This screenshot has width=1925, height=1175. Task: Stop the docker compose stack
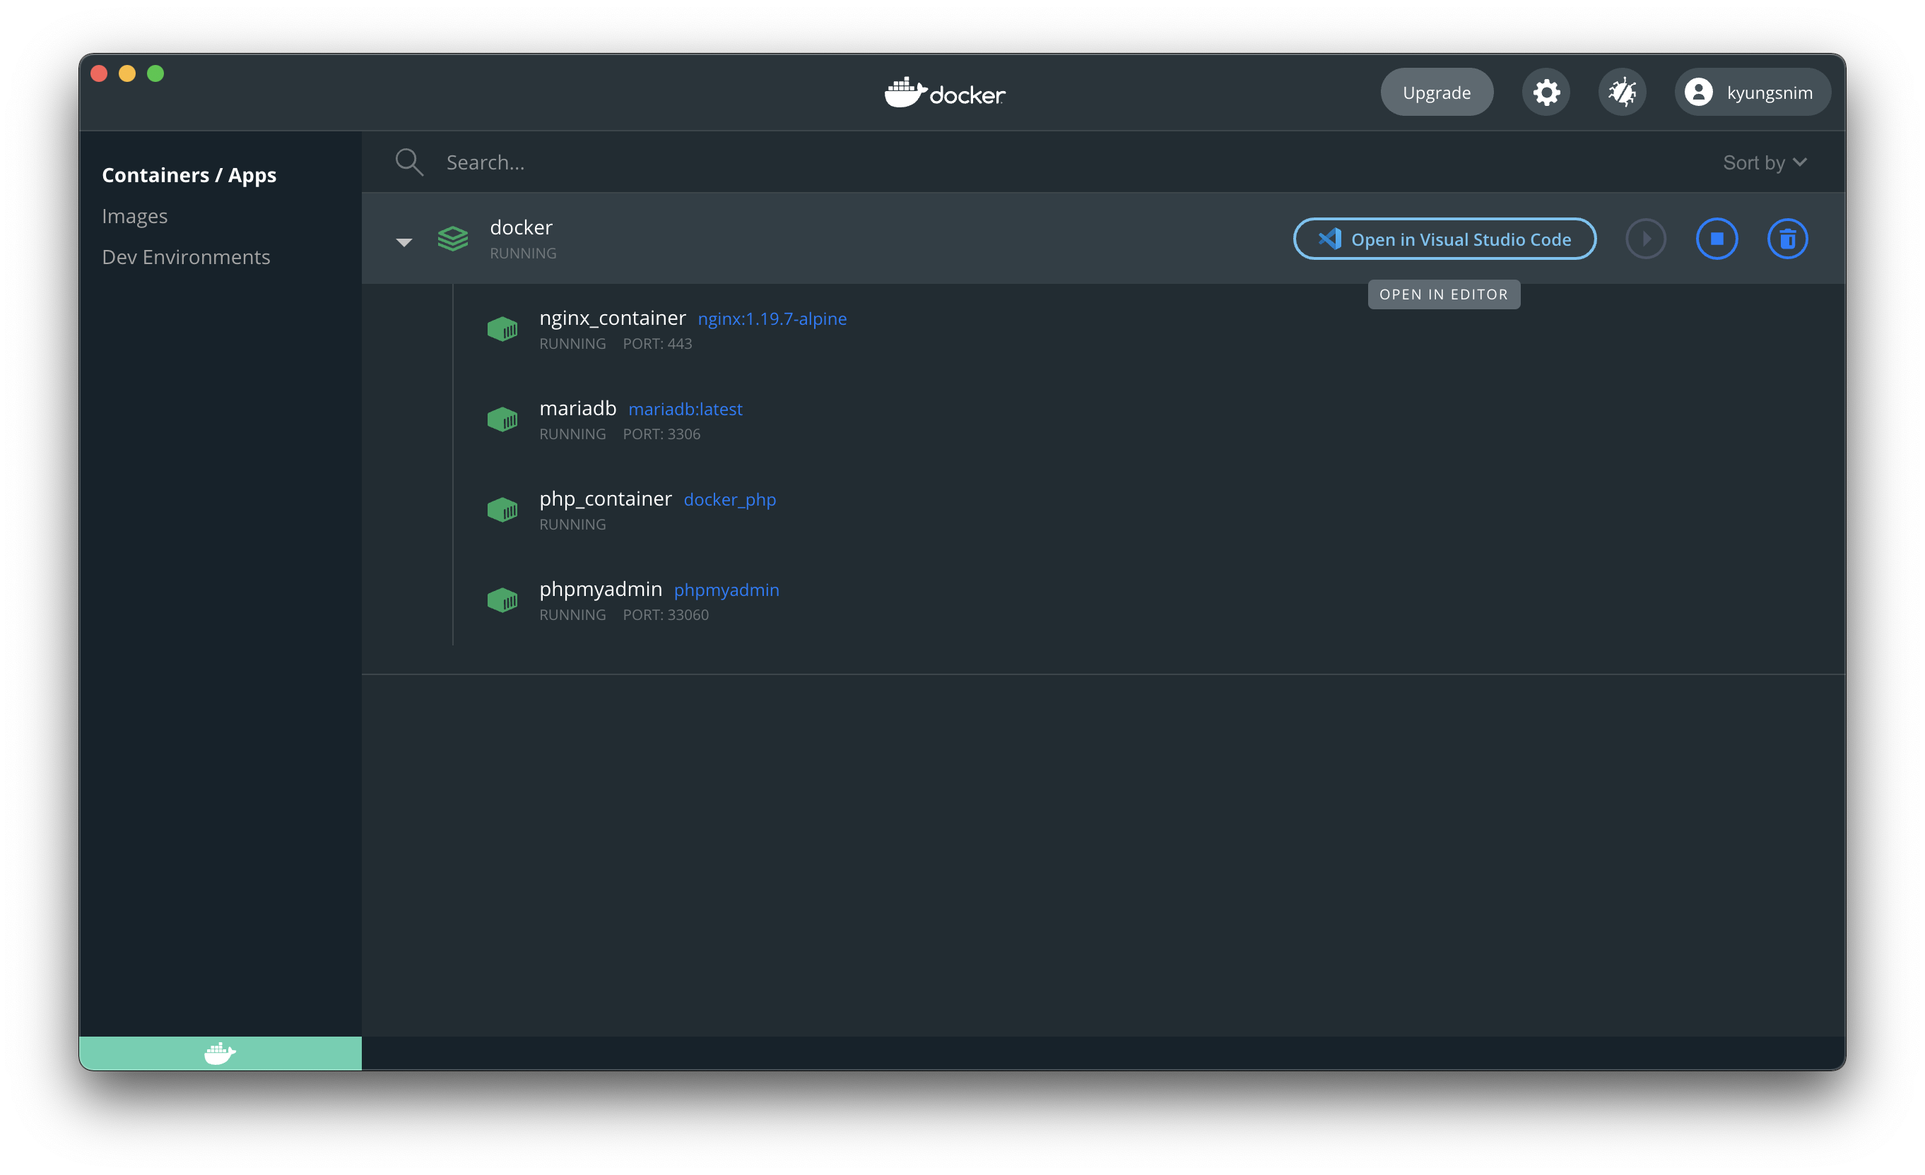(1717, 239)
